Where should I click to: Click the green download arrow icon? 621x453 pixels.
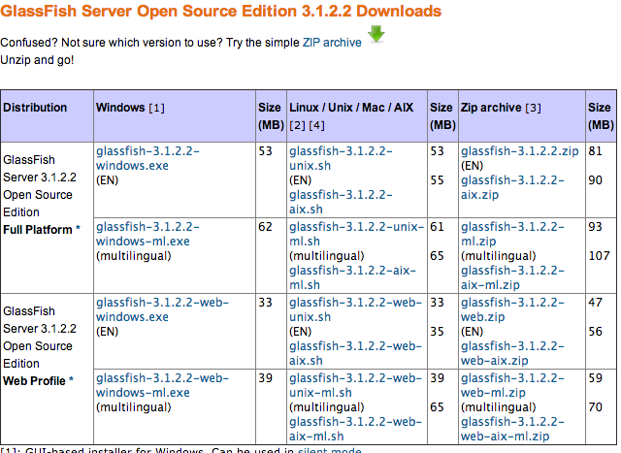coord(376,34)
